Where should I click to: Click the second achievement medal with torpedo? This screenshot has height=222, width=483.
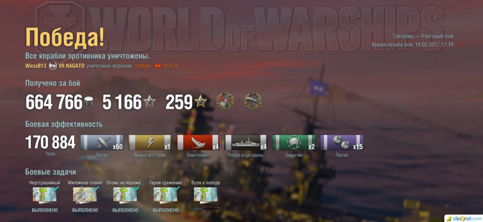pyautogui.click(x=253, y=102)
